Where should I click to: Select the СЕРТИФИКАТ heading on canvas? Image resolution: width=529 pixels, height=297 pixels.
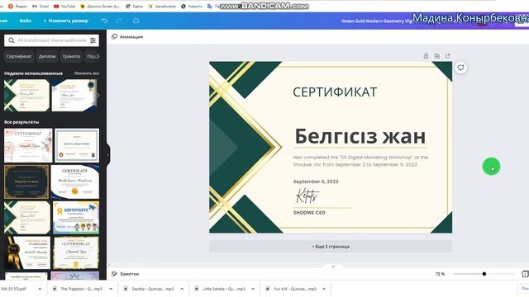click(335, 92)
